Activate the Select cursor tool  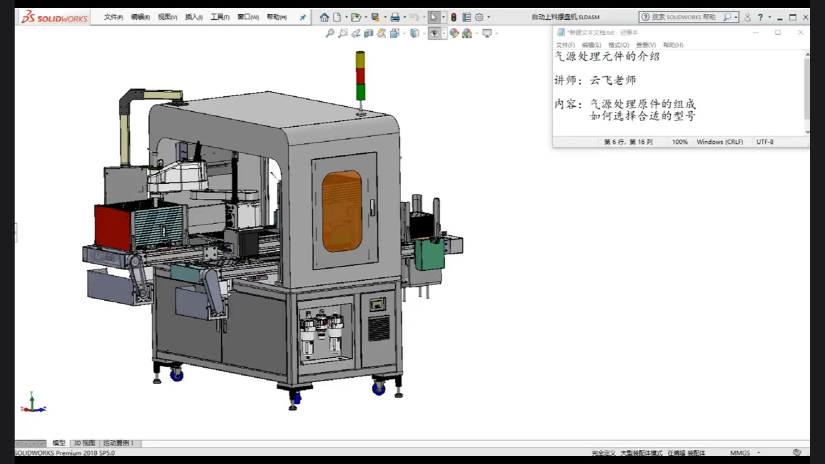(x=434, y=17)
